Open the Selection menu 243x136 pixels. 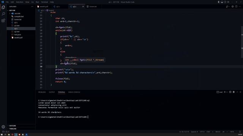tap(19, 2)
